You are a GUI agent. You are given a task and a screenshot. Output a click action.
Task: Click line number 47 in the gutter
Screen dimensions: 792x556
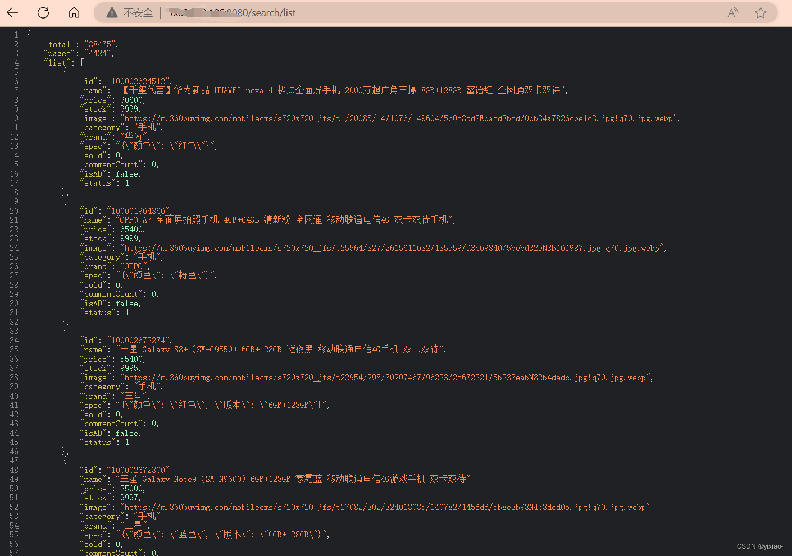coord(14,461)
